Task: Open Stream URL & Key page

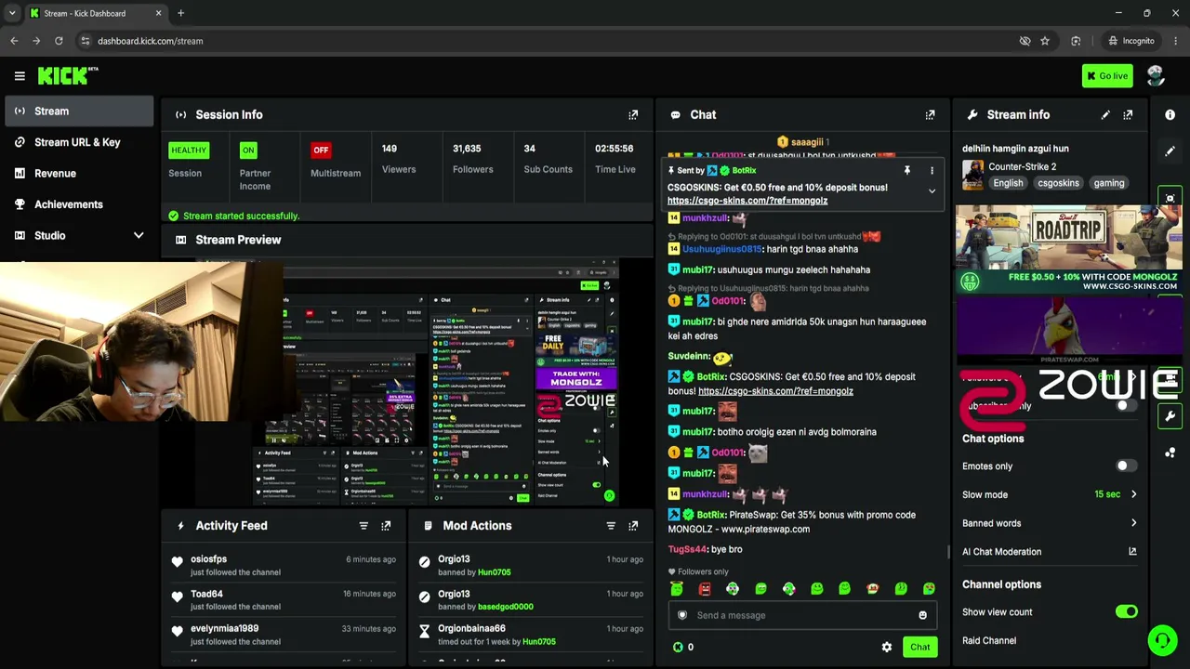Action: click(x=79, y=142)
